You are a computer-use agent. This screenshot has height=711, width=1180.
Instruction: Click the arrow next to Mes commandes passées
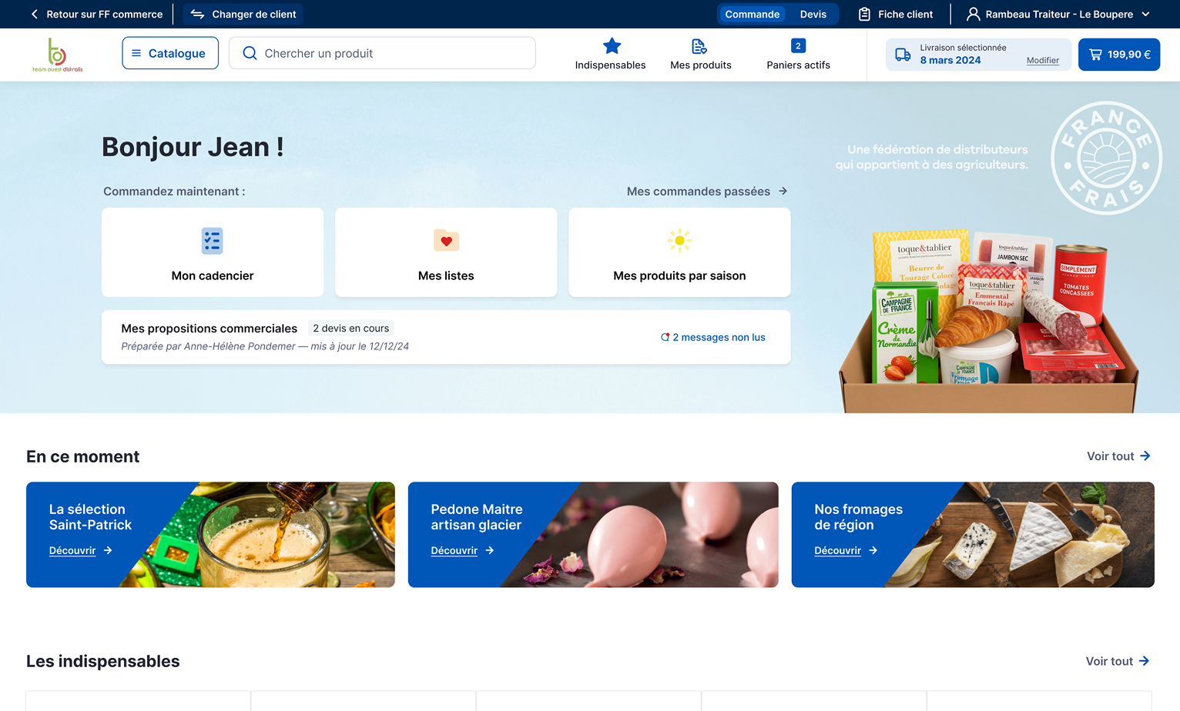click(x=783, y=191)
